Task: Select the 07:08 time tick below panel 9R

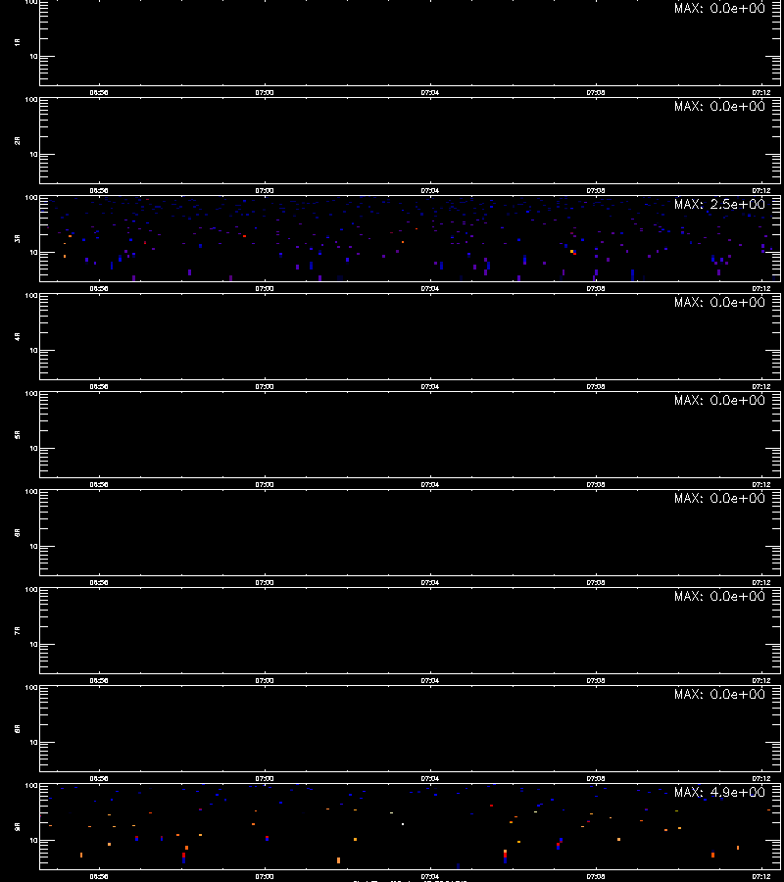Action: 596,876
